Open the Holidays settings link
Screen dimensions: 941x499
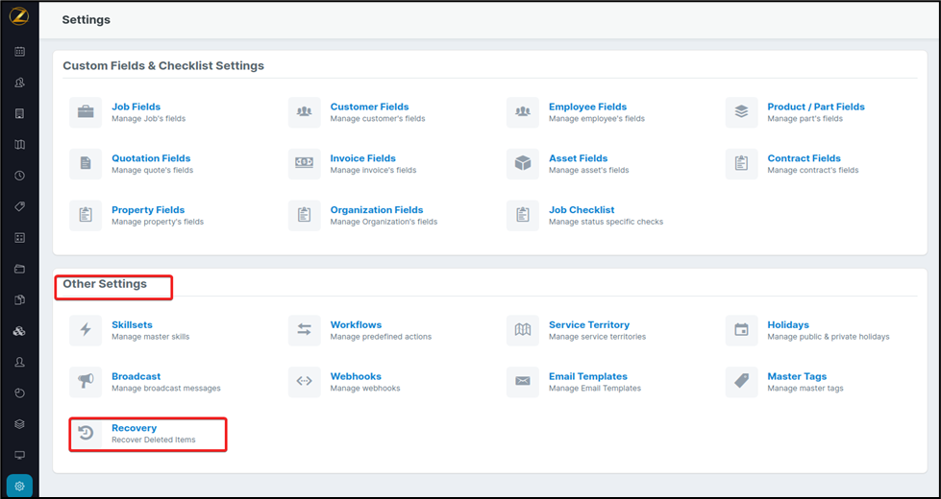pyautogui.click(x=787, y=325)
